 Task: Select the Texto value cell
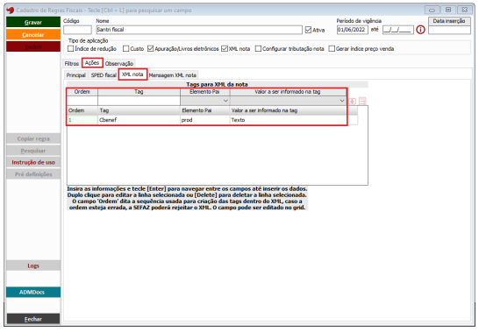click(x=288, y=120)
